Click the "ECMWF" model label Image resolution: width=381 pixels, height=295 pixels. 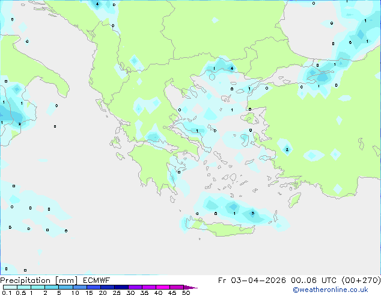pos(96,281)
